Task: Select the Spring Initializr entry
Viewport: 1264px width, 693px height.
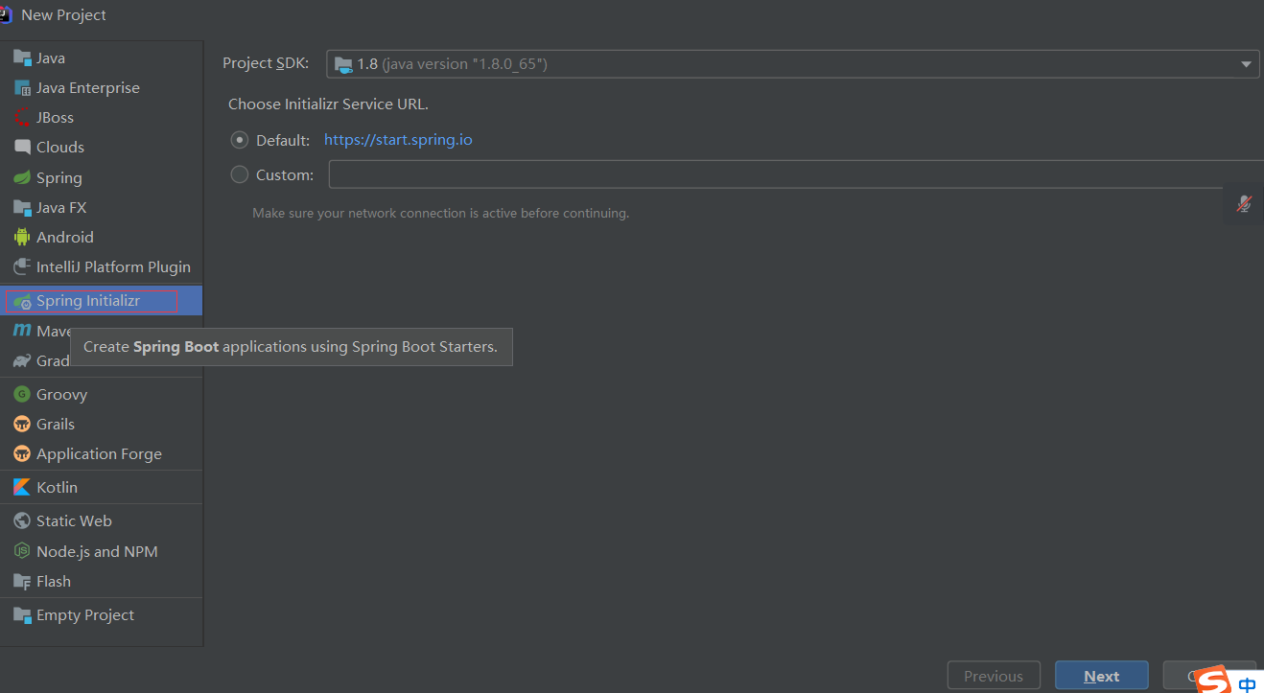Action: pos(87,300)
